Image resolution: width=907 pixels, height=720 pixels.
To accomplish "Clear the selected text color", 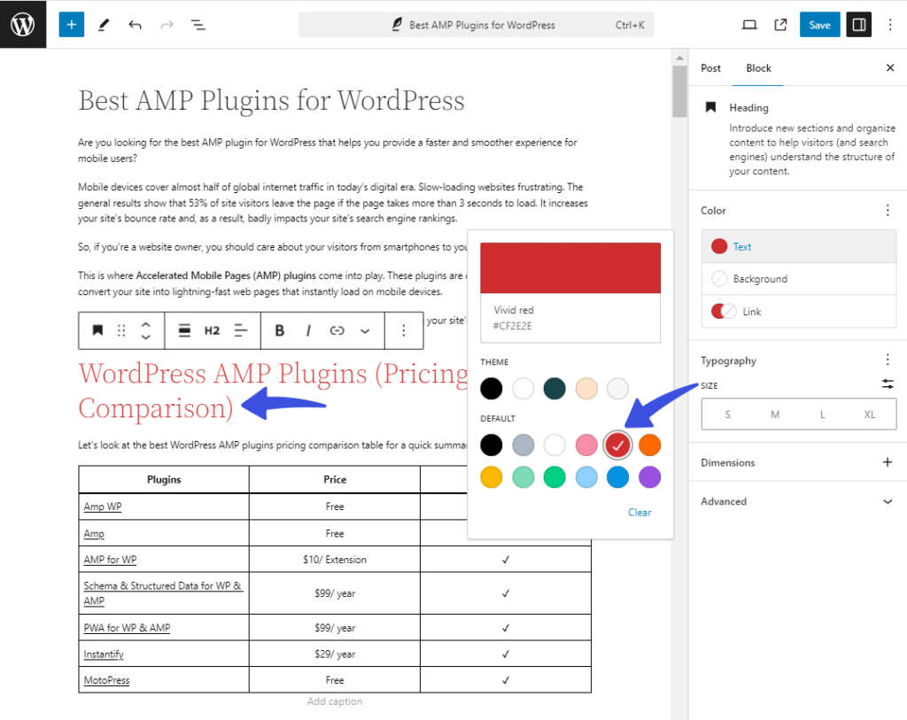I will [x=640, y=513].
